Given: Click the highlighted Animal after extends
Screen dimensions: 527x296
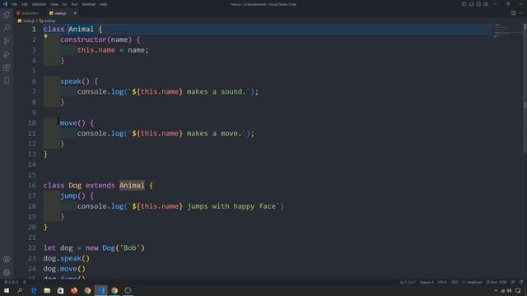Looking at the screenshot, I should pos(132,185).
